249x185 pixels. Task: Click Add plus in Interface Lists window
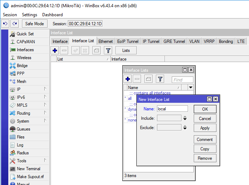[128, 79]
